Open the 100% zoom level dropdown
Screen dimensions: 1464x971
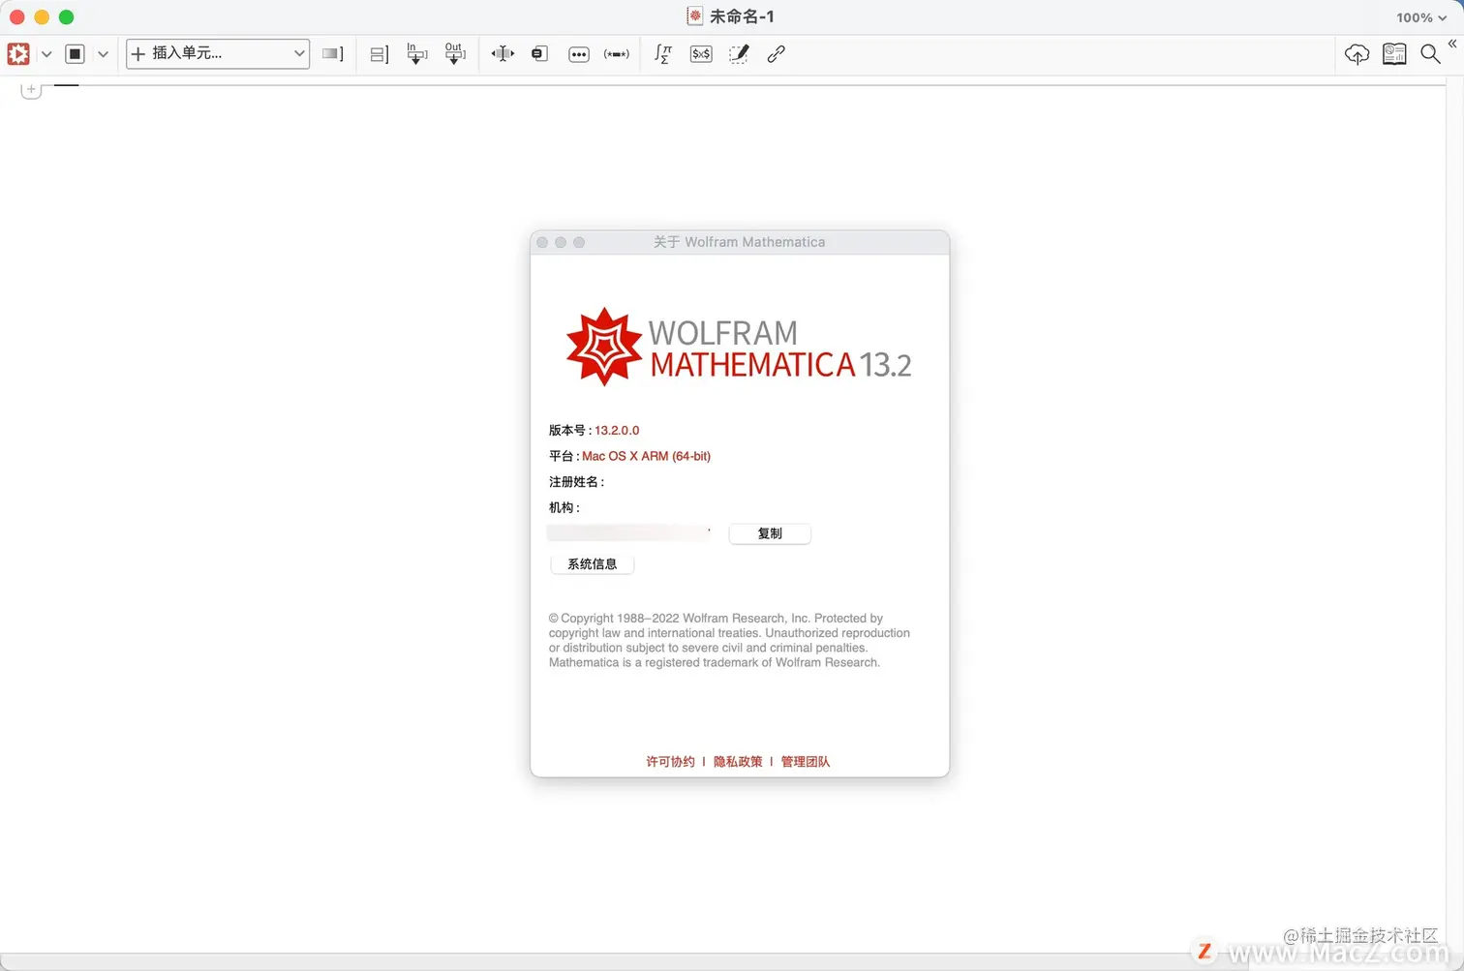click(1421, 17)
